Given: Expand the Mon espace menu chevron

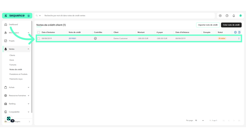Looking at the screenshot, I should [x=28, y=33].
